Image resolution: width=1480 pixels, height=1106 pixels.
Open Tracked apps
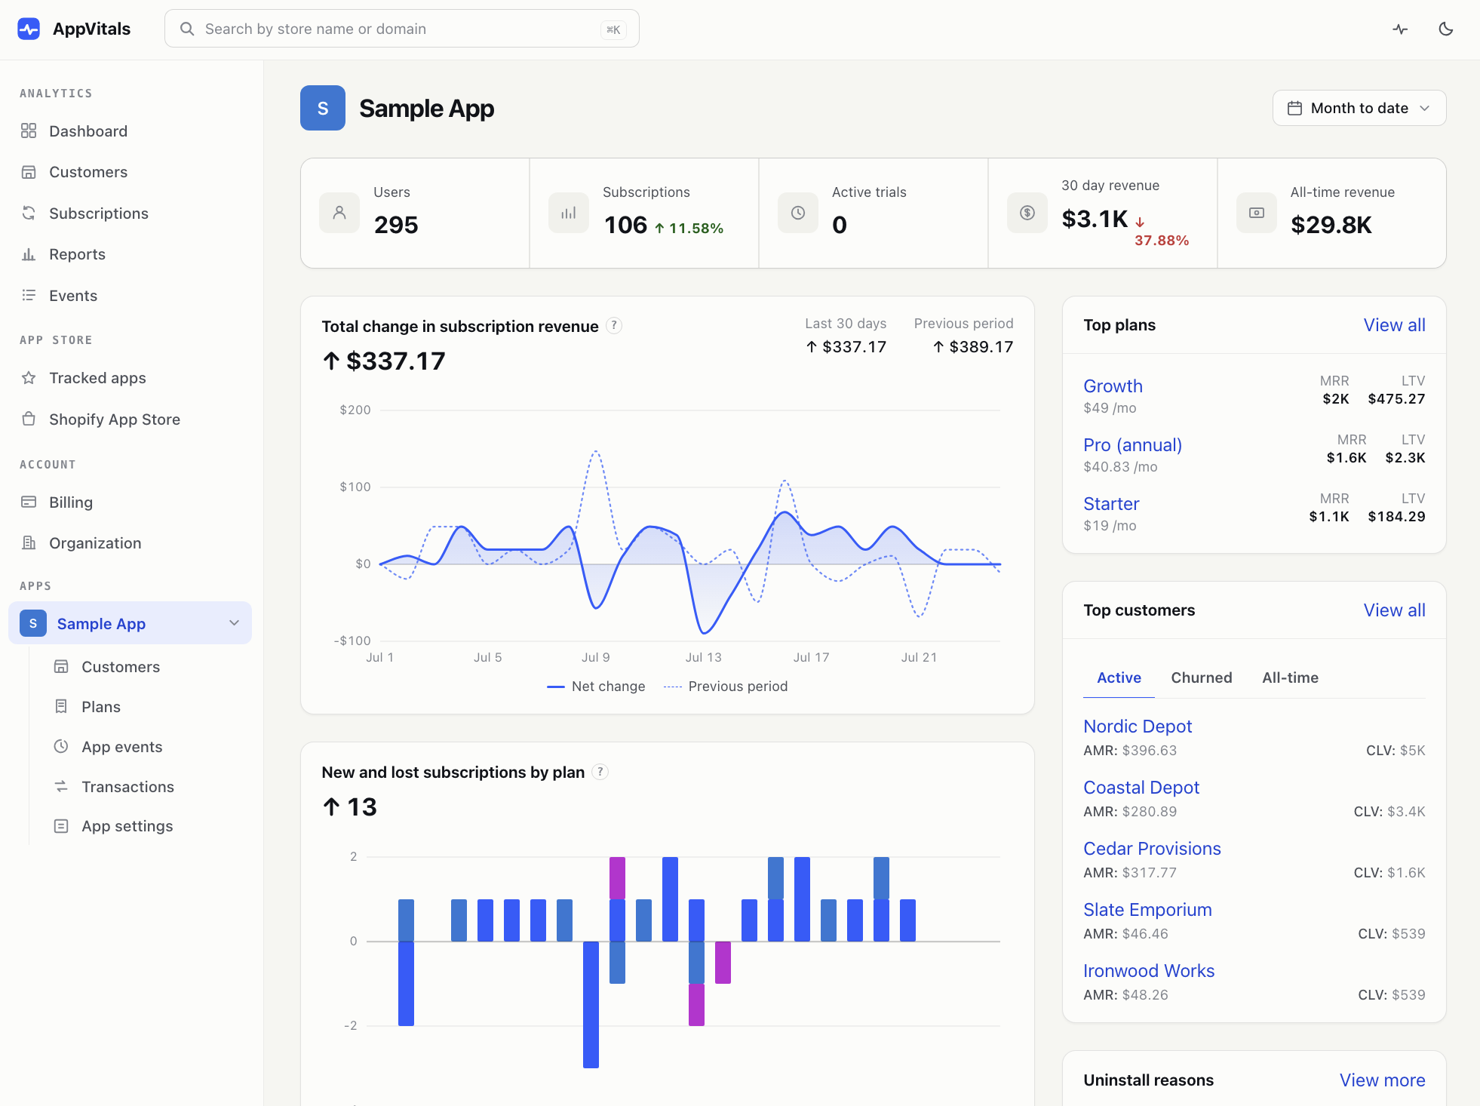point(97,378)
